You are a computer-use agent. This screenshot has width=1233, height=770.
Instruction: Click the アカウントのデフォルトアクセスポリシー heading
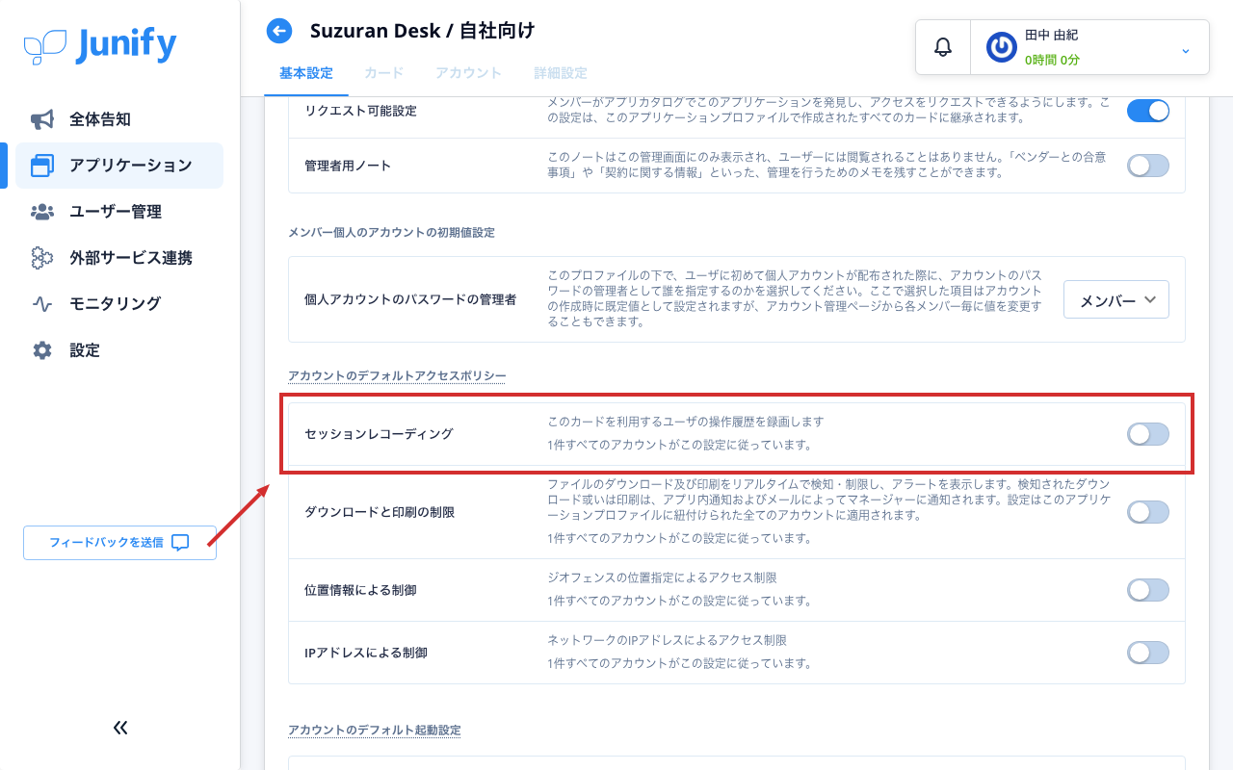coord(397,375)
